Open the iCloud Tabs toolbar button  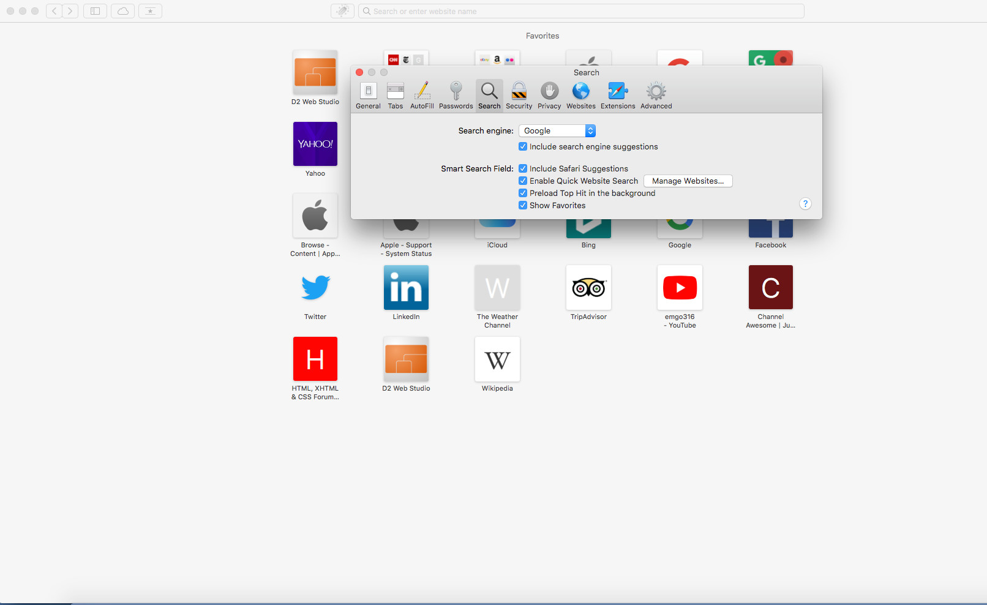pyautogui.click(x=123, y=11)
